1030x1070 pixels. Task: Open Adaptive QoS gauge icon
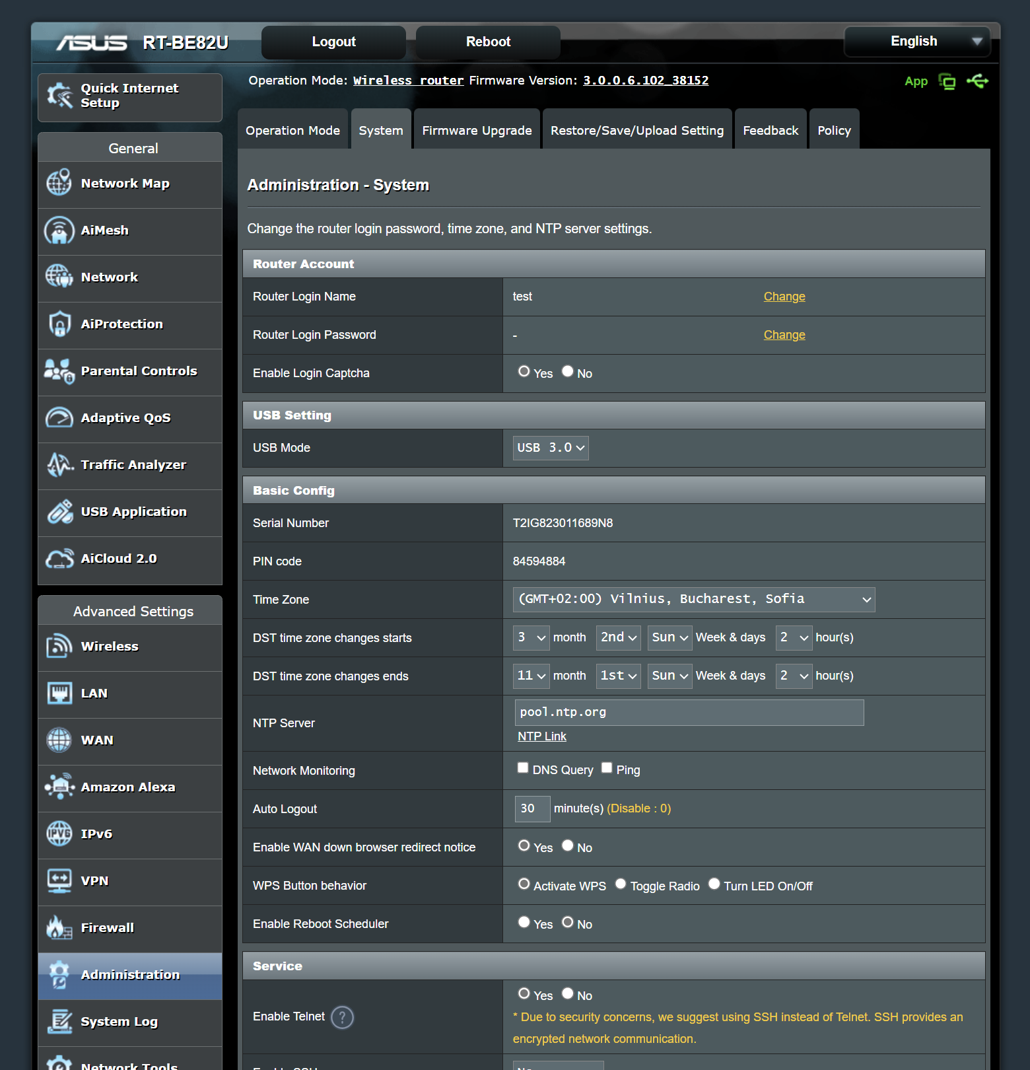tap(59, 417)
